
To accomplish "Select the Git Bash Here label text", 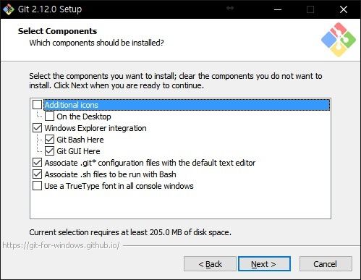I will coord(80,140).
